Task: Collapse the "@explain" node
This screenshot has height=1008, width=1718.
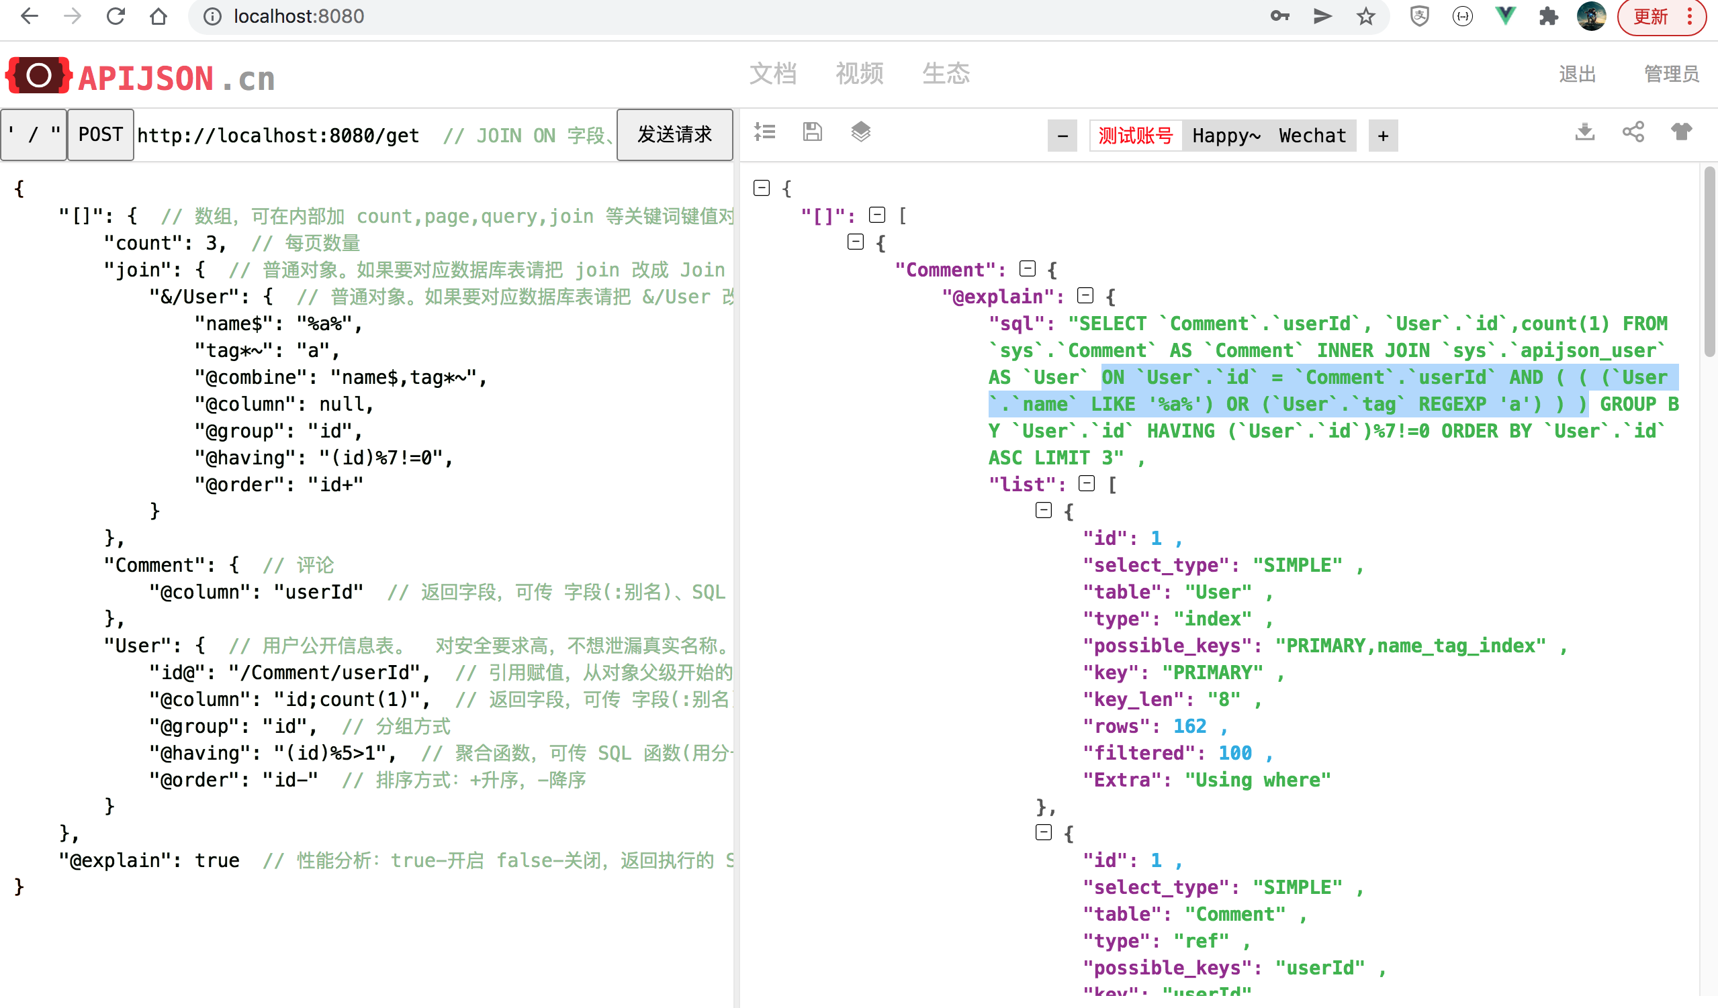Action: coord(1085,295)
